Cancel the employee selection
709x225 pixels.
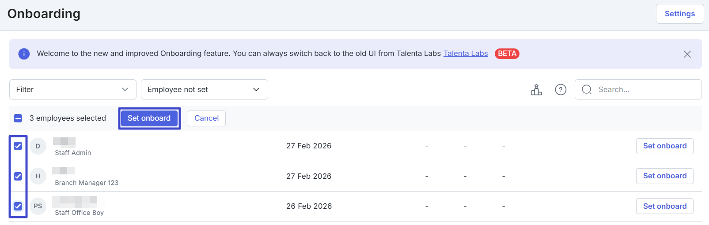coord(206,118)
